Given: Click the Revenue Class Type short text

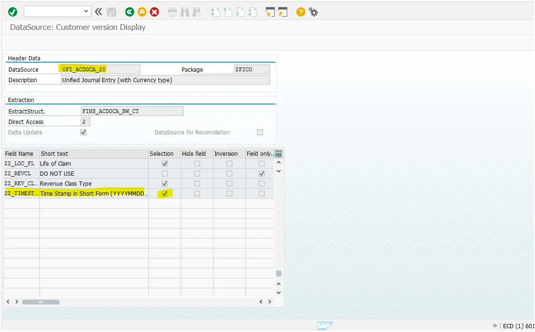Looking at the screenshot, I should coord(66,183).
